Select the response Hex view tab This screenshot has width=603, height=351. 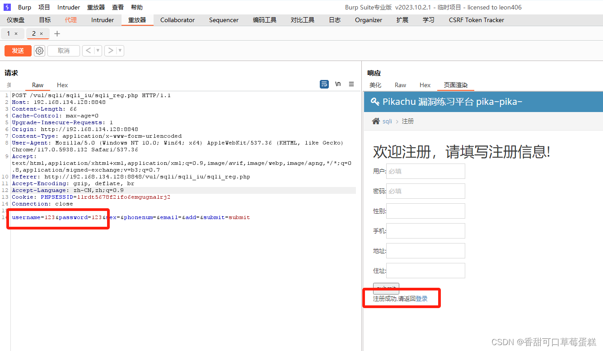point(425,85)
